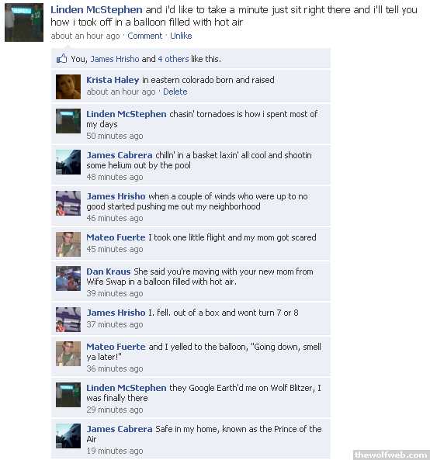
Task: Click Mateo Fuerte name on 'smell ya later' comment
Action: pyautogui.click(x=116, y=347)
